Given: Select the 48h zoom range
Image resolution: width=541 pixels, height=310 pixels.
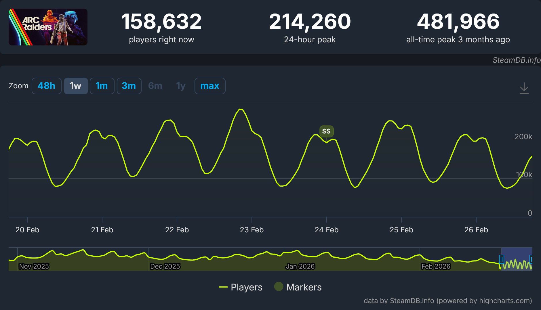Looking at the screenshot, I should coord(46,86).
